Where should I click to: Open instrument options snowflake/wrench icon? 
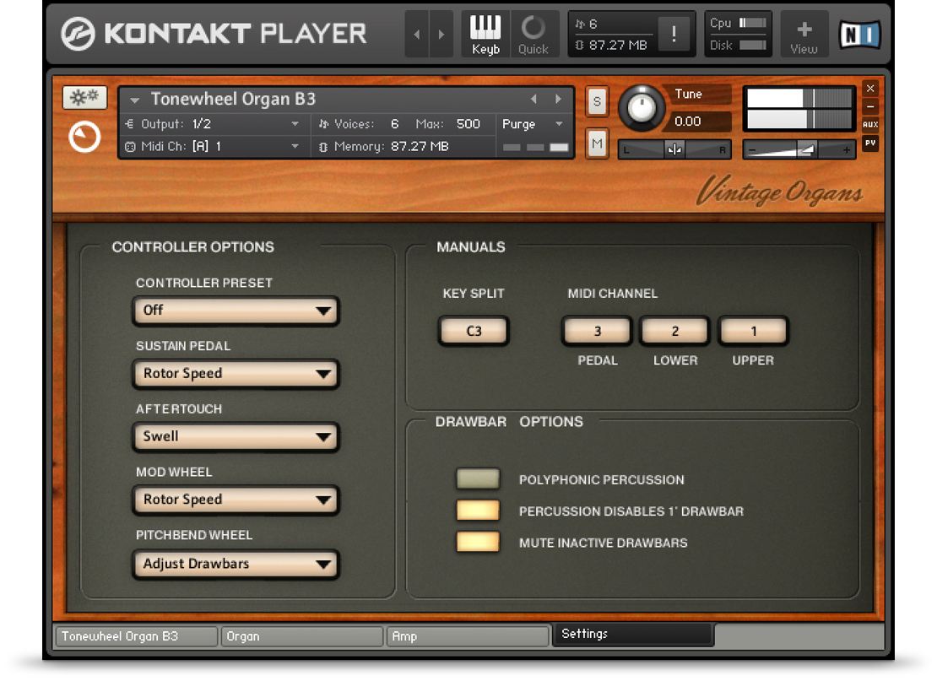(x=85, y=97)
